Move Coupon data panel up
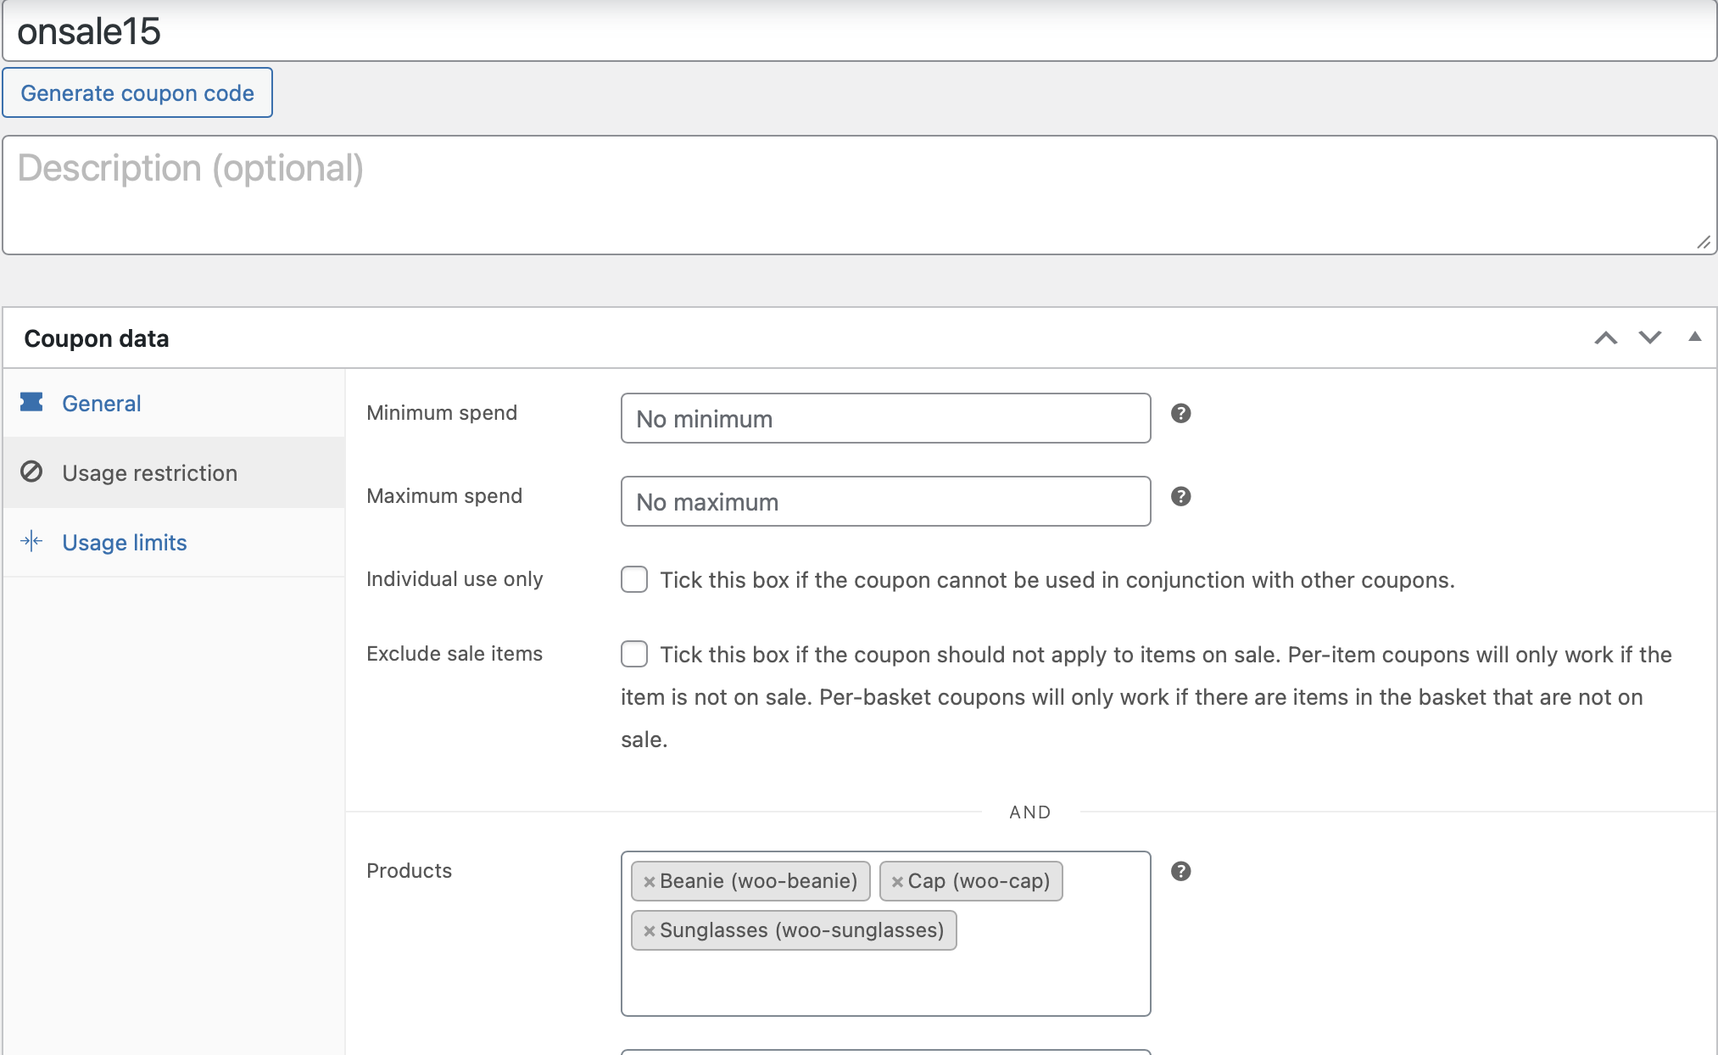The width and height of the screenshot is (1718, 1055). [1605, 338]
